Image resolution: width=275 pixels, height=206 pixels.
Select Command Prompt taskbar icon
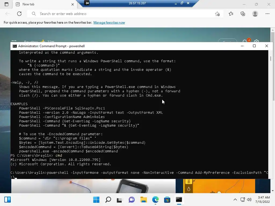[x=179, y=200]
